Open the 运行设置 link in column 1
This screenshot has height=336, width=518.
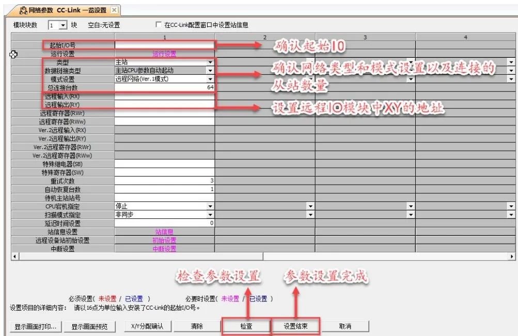(165, 54)
